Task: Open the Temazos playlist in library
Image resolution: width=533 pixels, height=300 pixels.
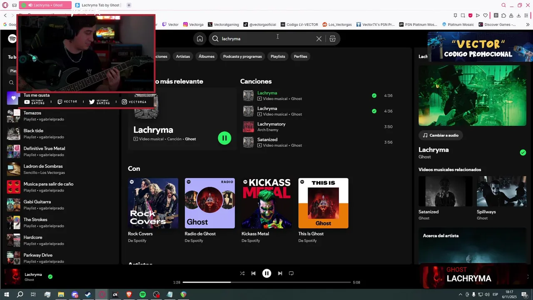Action: point(60,116)
